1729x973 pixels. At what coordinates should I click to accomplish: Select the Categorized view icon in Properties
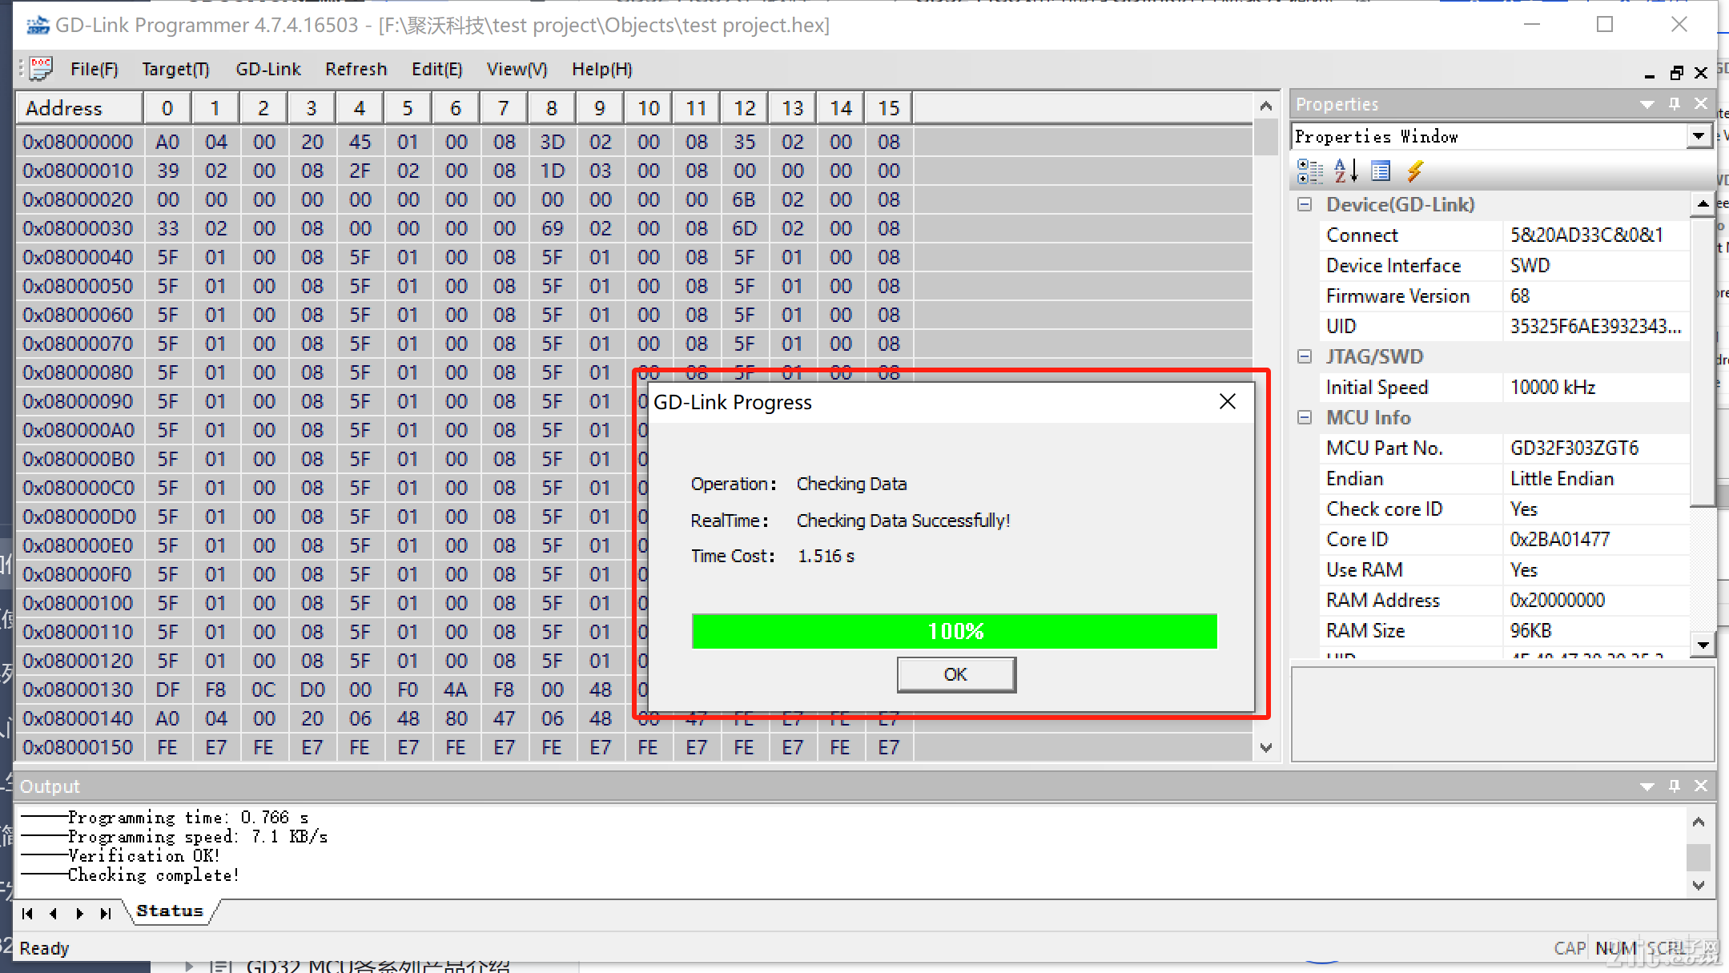1309,171
